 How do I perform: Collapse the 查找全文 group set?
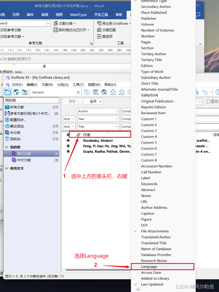(x=7, y=168)
